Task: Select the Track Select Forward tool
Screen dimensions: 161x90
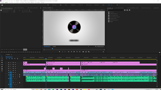Action: tap(2, 58)
